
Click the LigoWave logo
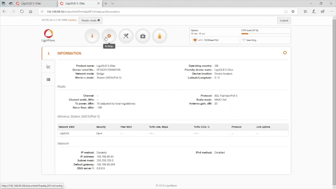point(48,36)
